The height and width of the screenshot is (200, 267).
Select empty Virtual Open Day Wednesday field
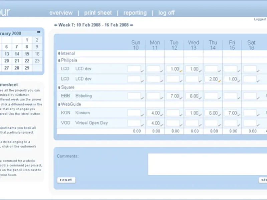pos(192,123)
